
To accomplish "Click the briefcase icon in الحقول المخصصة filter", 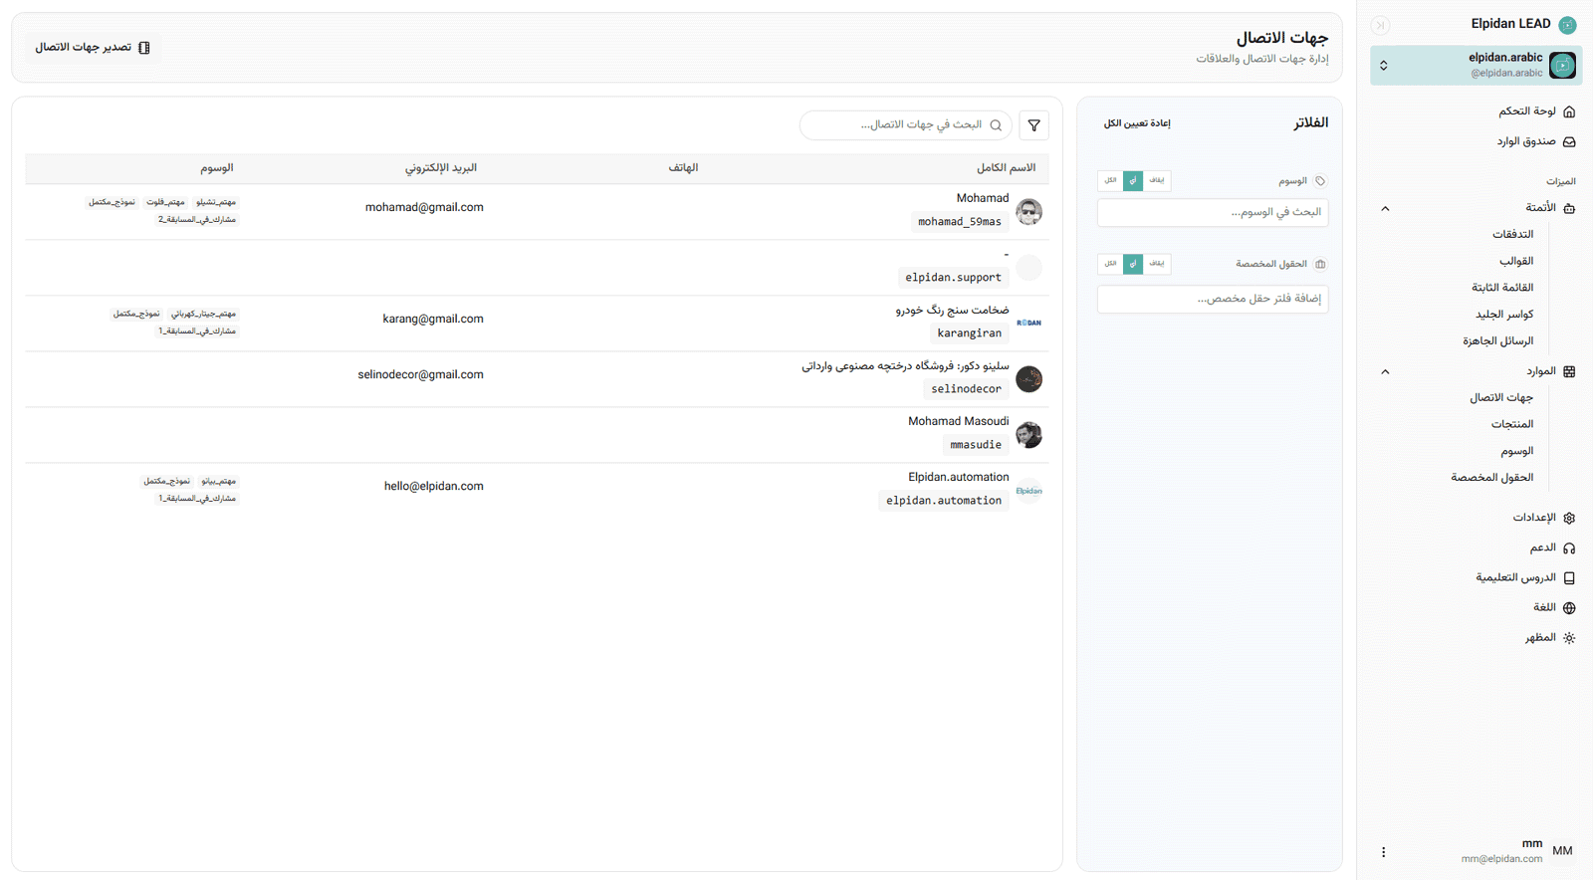I will pyautogui.click(x=1320, y=264).
